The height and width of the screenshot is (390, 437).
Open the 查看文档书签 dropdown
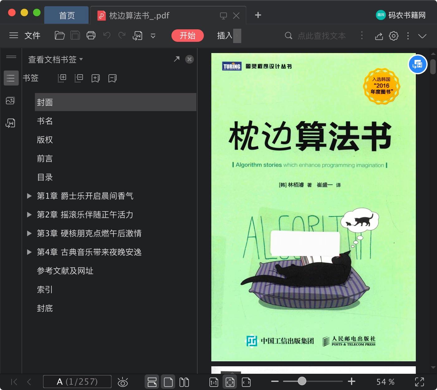tap(55, 59)
